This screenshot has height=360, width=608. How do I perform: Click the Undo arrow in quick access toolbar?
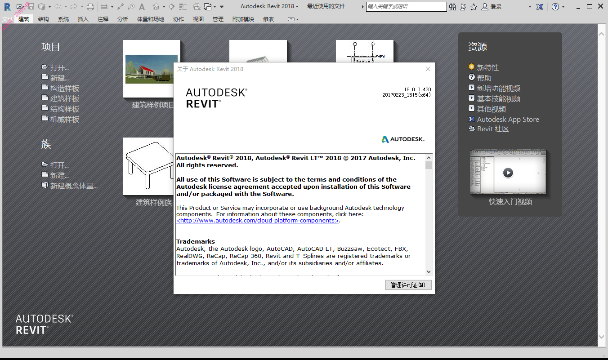tap(58, 7)
